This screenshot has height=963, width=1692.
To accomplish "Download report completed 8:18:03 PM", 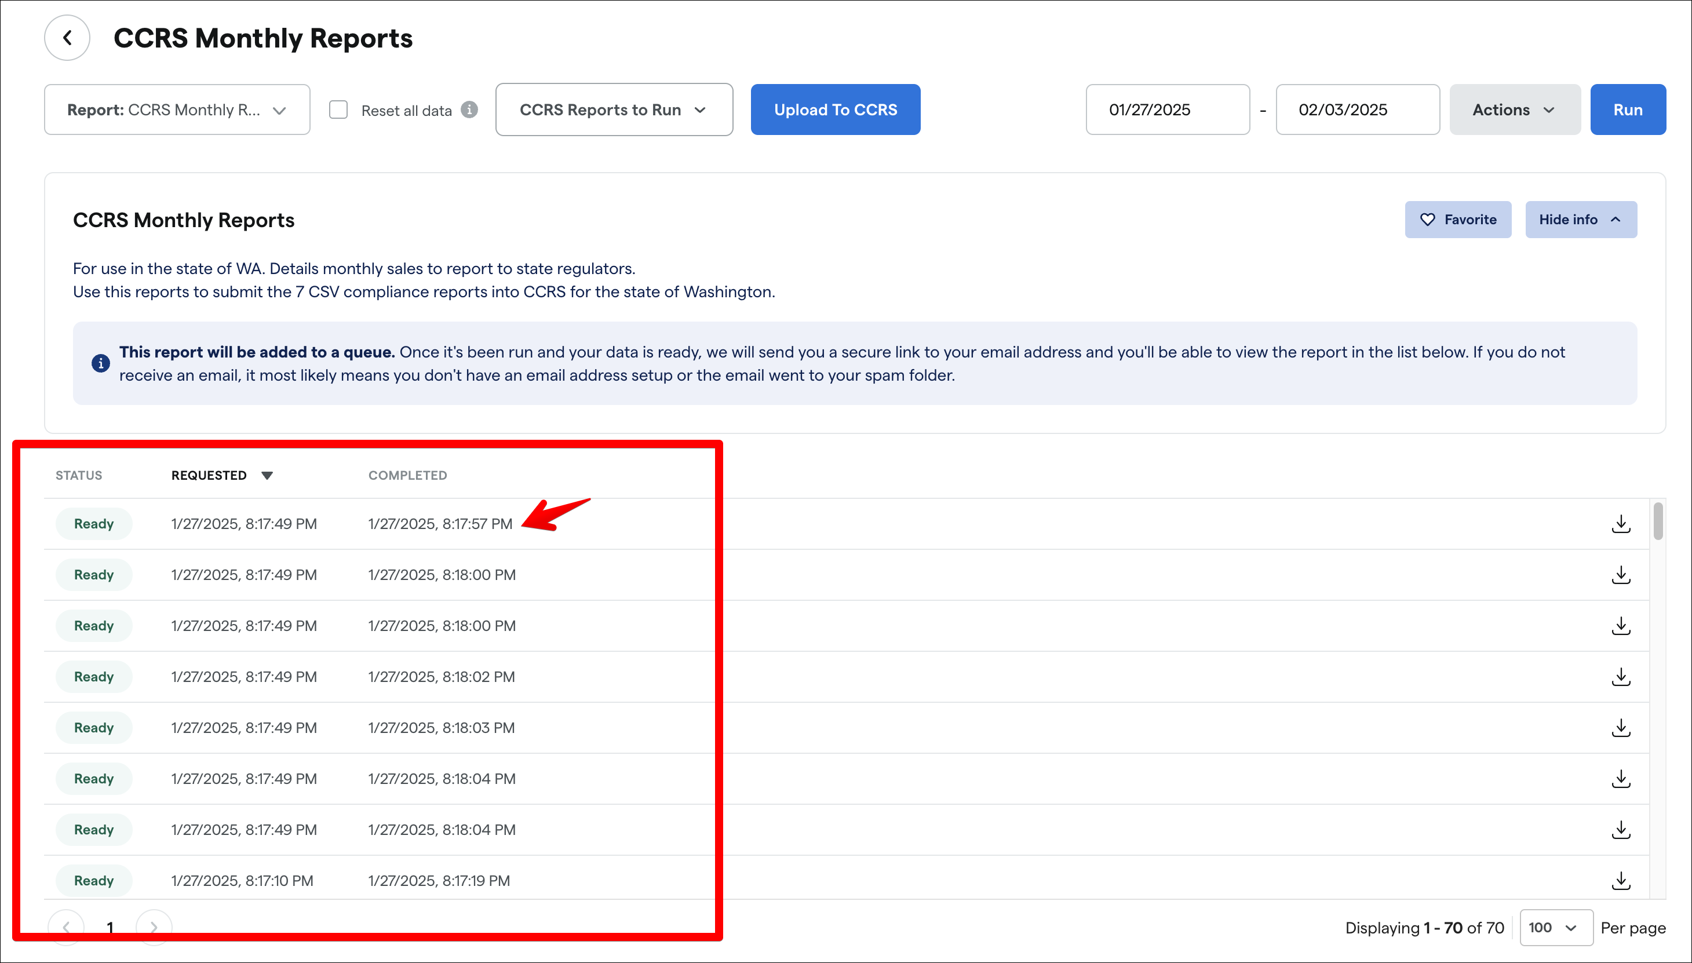I will tap(1621, 728).
